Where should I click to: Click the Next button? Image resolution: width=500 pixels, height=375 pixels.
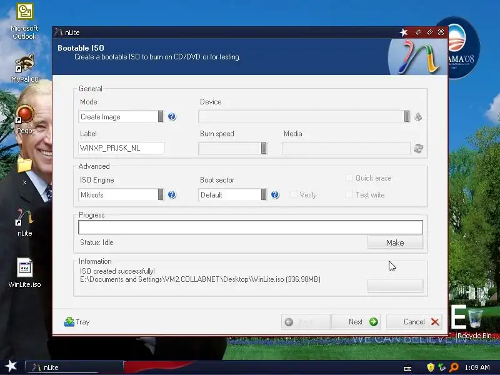pos(356,322)
